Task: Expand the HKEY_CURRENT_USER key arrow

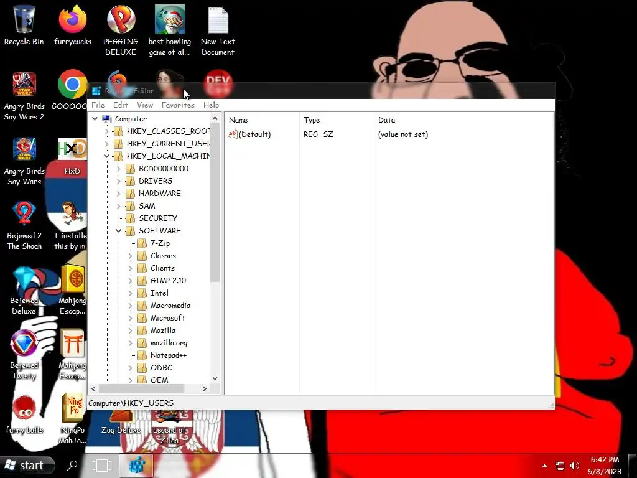Action: pos(106,144)
